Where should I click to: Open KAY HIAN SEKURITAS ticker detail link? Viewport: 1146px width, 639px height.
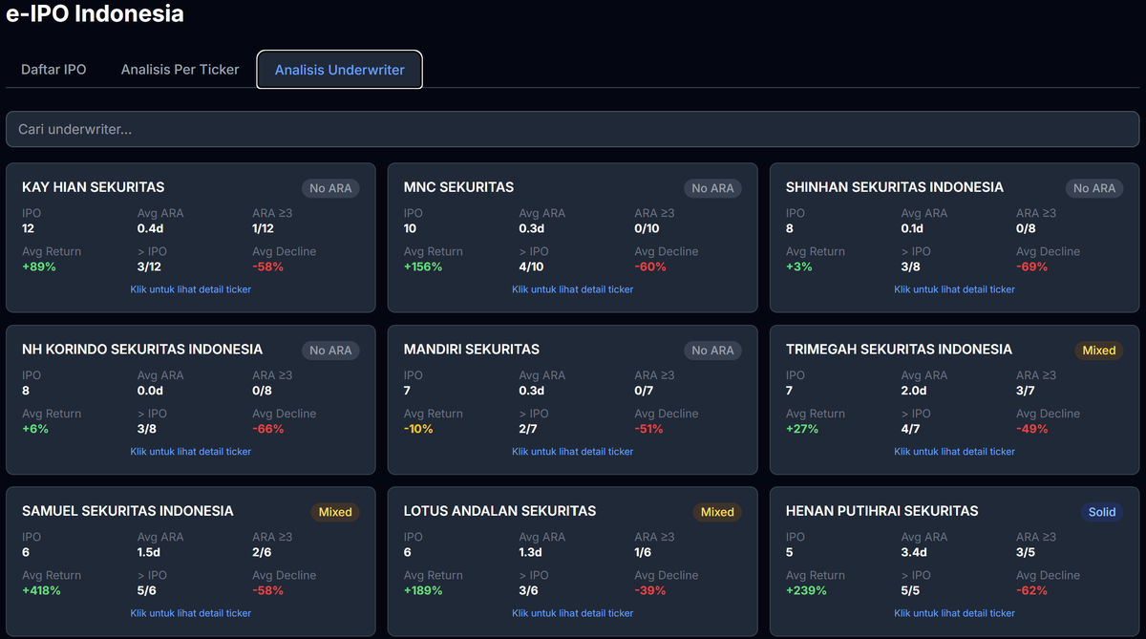tap(191, 289)
